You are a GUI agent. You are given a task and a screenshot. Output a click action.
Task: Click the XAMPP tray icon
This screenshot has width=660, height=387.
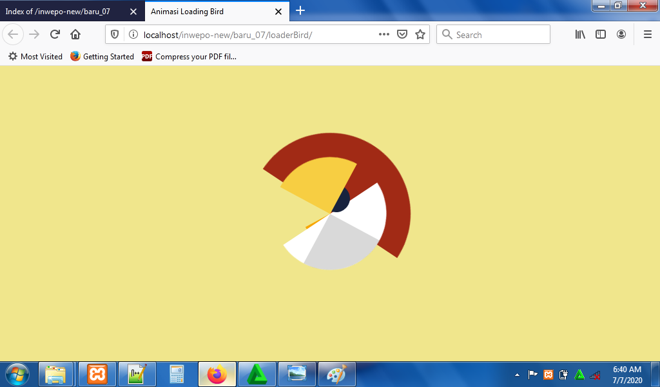click(x=548, y=374)
